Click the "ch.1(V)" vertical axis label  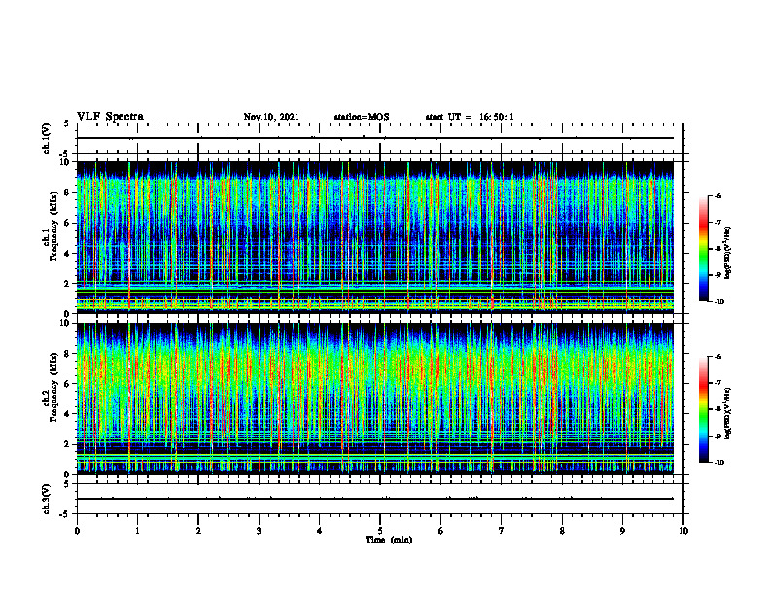pyautogui.click(x=47, y=138)
